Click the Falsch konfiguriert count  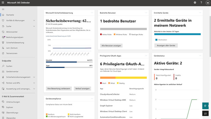coord(157,78)
